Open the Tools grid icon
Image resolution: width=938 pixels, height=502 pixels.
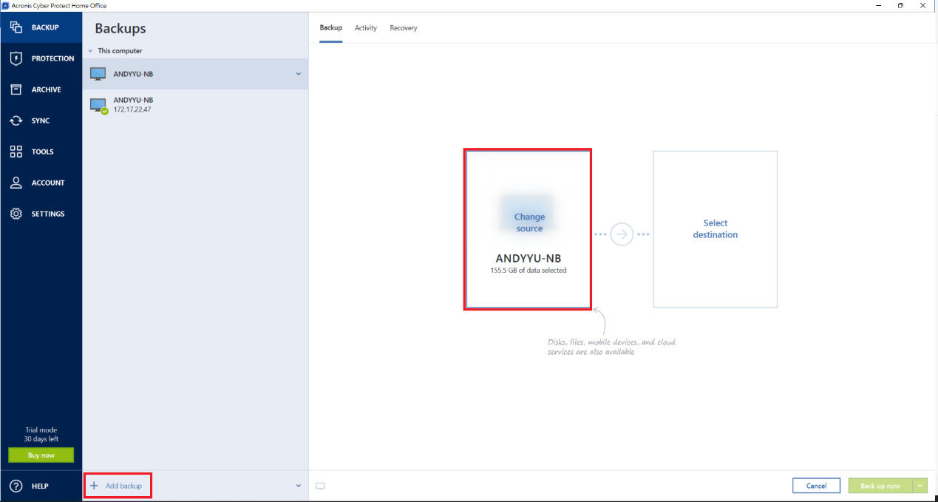(x=16, y=152)
